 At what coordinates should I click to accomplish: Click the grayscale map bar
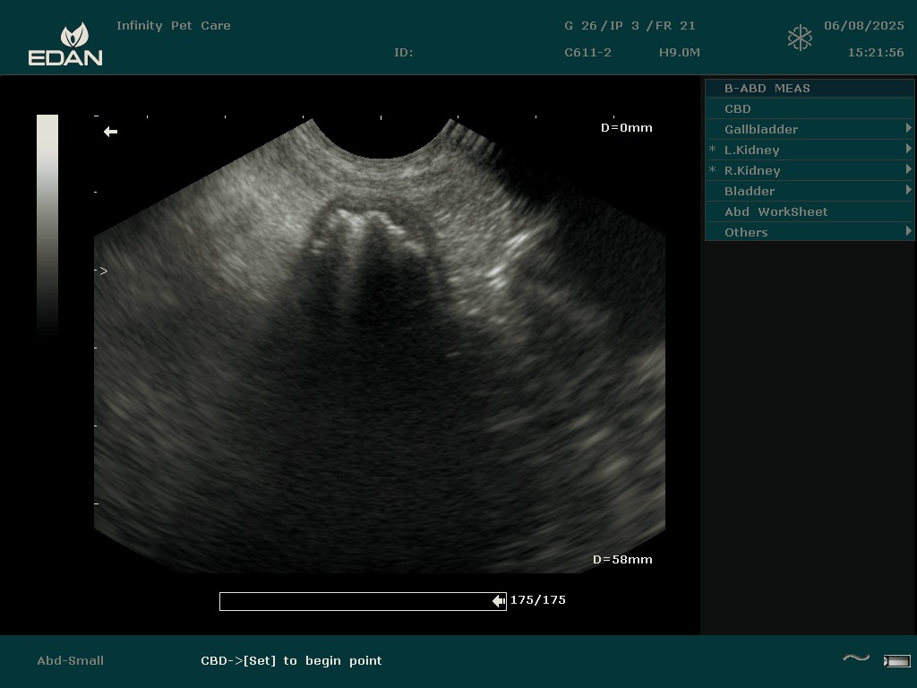click(47, 224)
